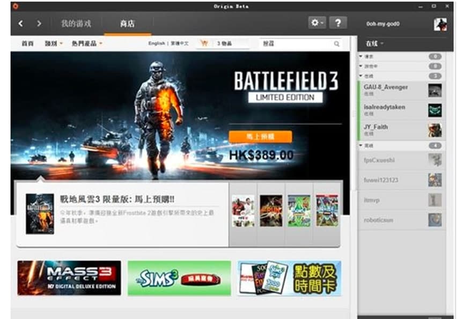This screenshot has height=319, width=464.
Task: Click GAU-8_Avenger's avatar picture
Action: [434, 90]
